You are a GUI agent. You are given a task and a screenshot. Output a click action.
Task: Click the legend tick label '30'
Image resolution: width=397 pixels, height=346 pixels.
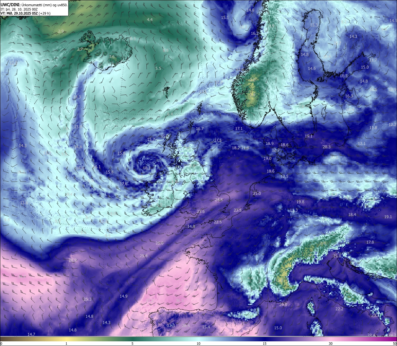(x=331, y=344)
